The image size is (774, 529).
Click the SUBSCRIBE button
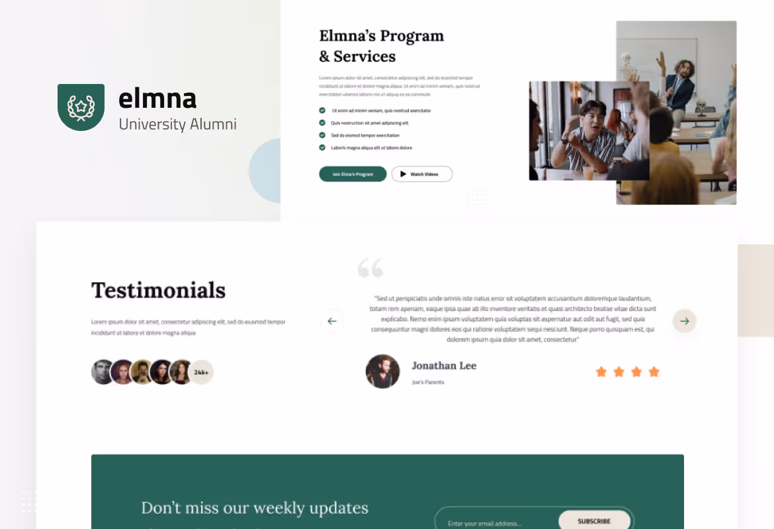point(594,521)
